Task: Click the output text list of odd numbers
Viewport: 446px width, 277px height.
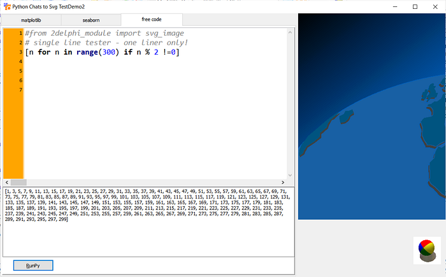Action: tap(147, 205)
